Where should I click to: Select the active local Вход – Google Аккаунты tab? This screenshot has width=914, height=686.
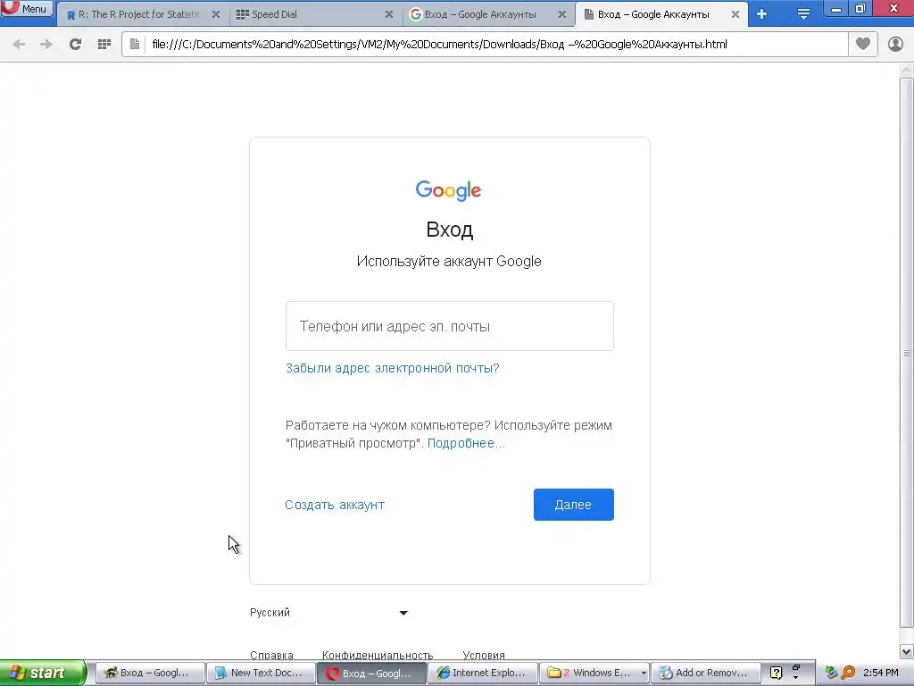(658, 14)
